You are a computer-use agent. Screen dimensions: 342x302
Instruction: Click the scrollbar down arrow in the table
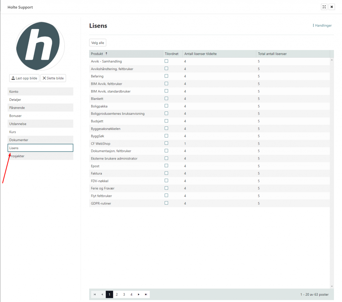[332, 286]
